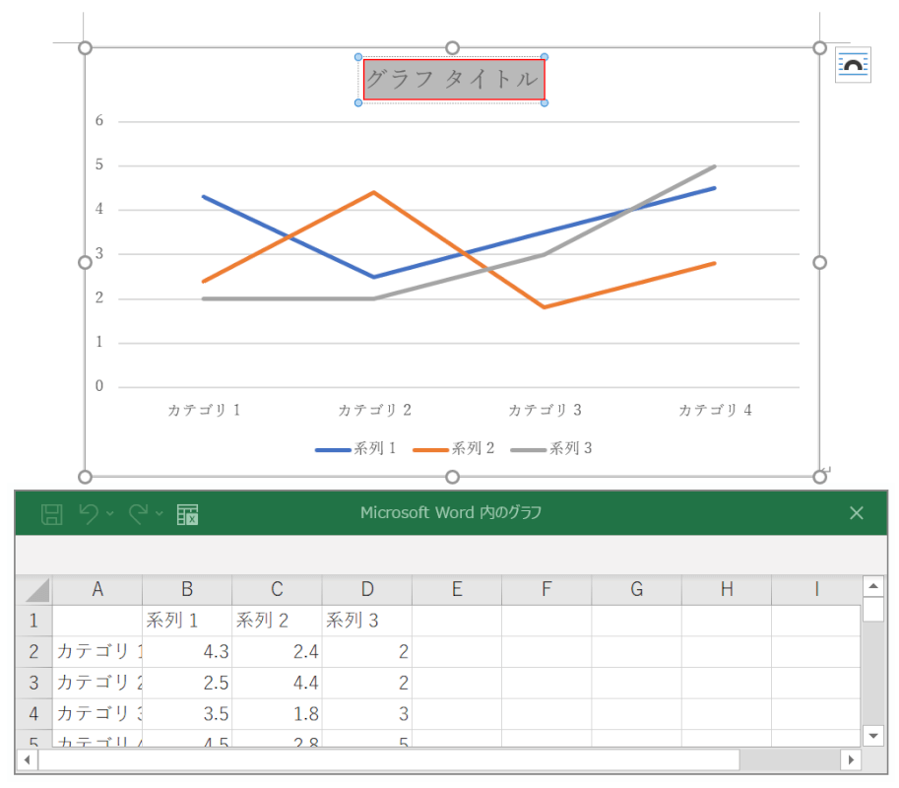Open the Layout Options icon beside the chart
Viewport: 899px width, 788px height.
click(852, 65)
